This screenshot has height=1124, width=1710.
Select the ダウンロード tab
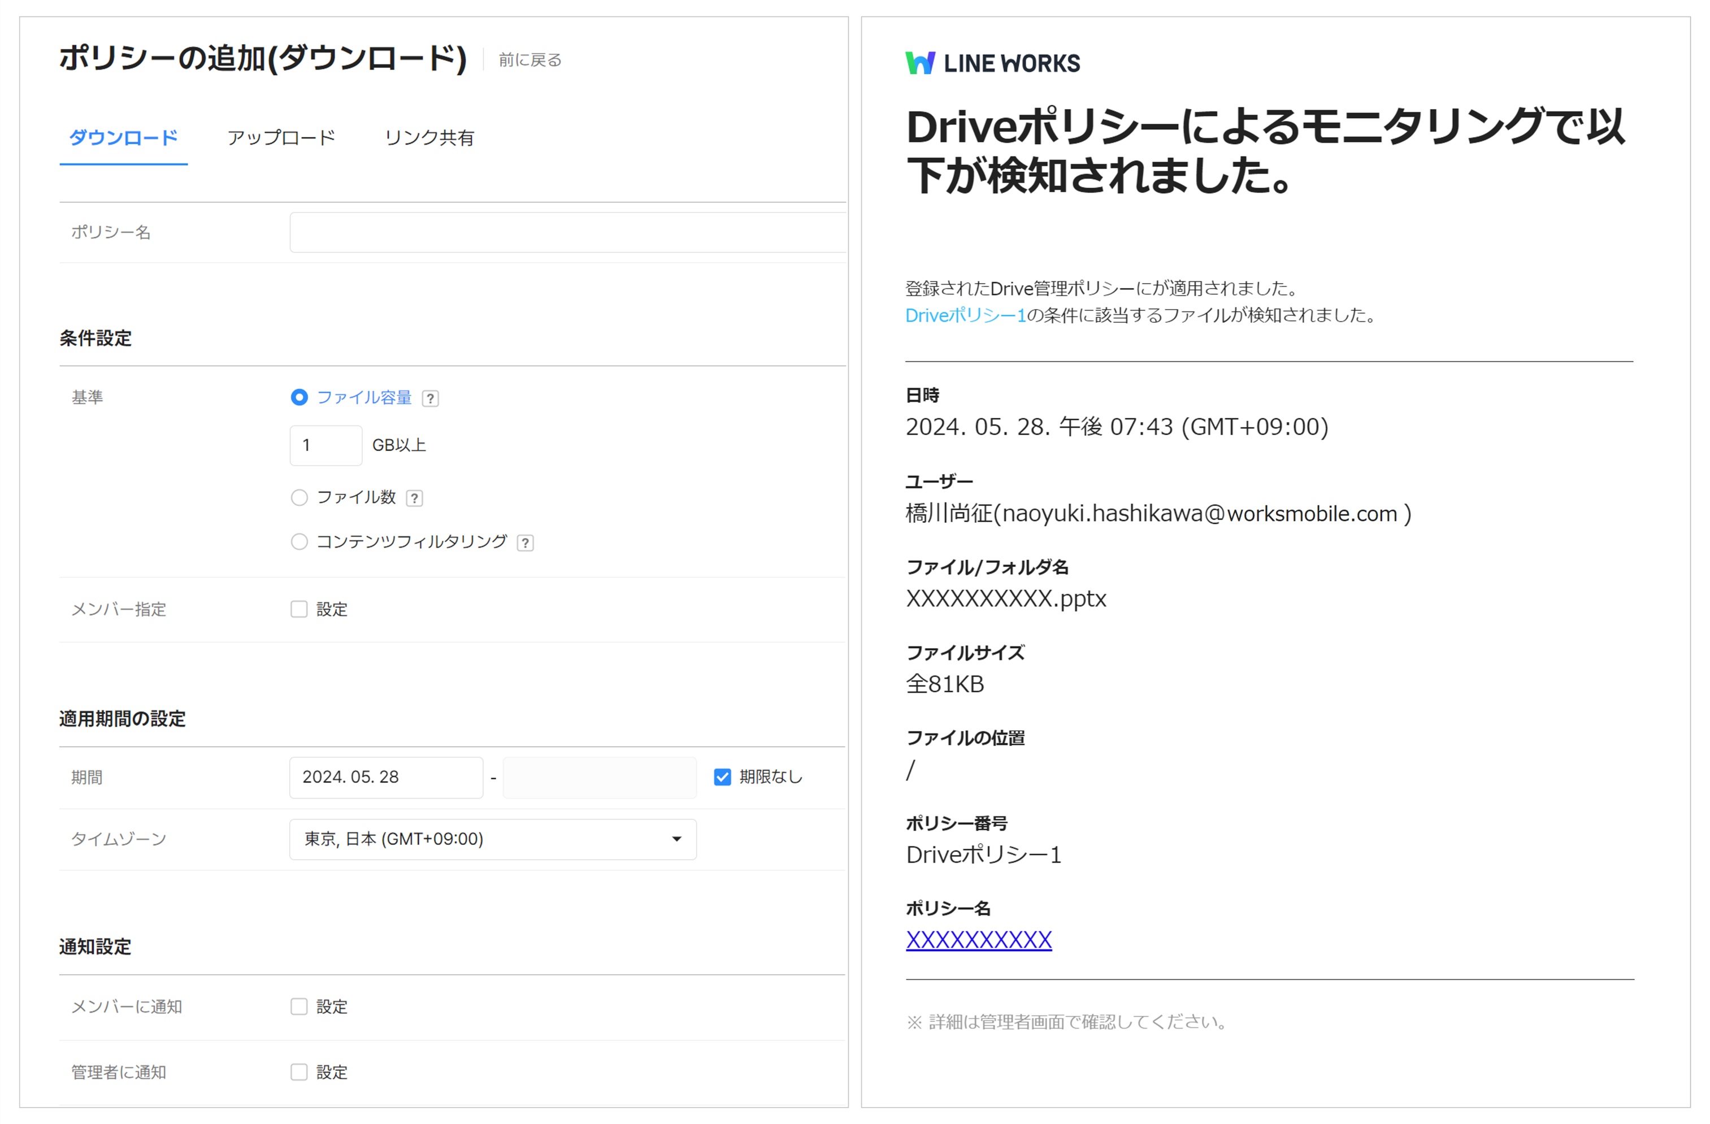point(123,137)
